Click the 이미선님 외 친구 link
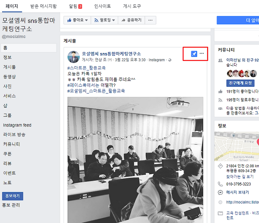 click(x=242, y=60)
